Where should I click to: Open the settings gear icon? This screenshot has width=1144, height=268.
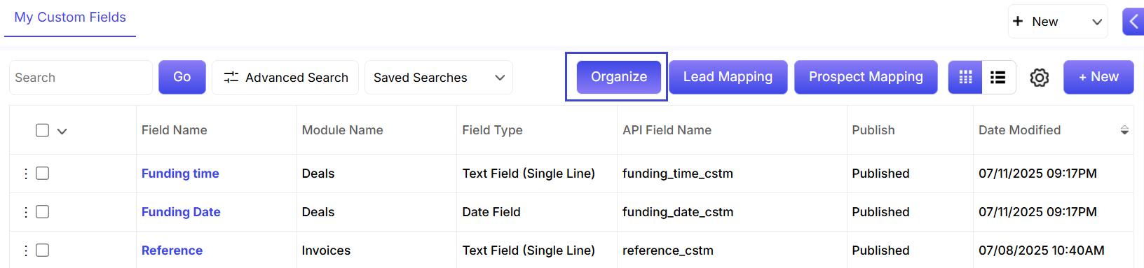[x=1040, y=78]
